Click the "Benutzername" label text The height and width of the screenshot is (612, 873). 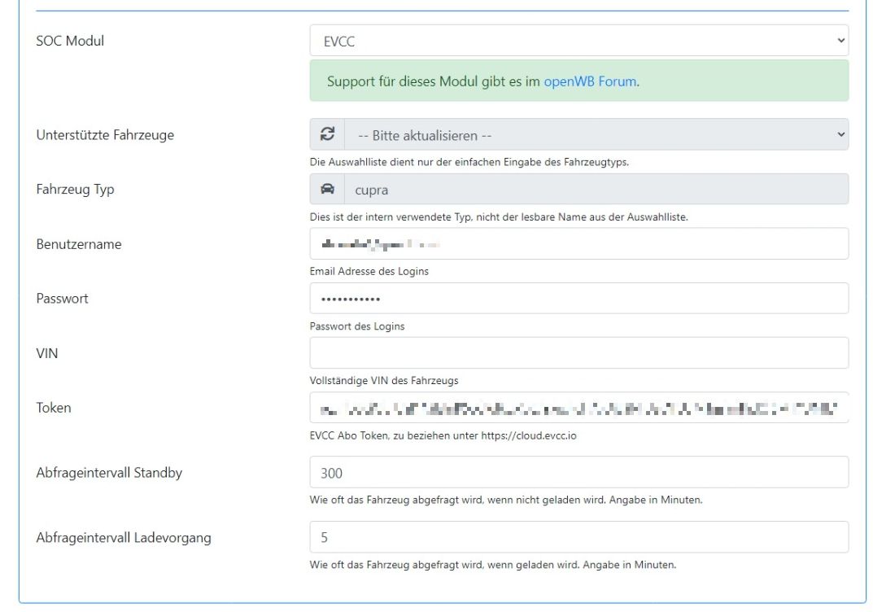(x=79, y=244)
